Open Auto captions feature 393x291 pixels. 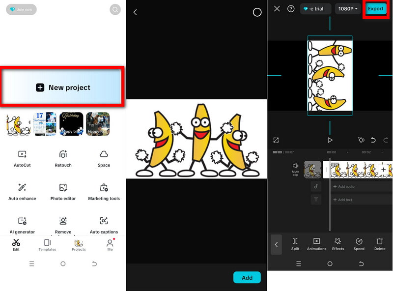click(104, 224)
